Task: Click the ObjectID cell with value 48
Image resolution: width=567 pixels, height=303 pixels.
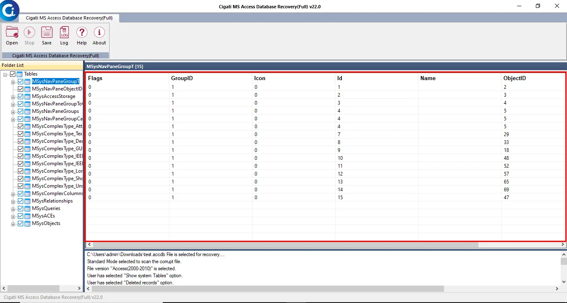Action: pyautogui.click(x=533, y=158)
